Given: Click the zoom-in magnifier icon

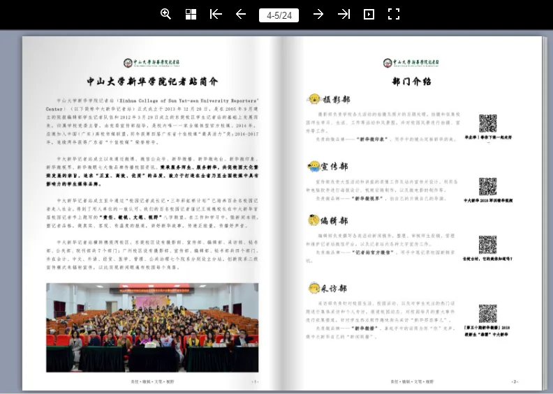Looking at the screenshot, I should coord(165,14).
